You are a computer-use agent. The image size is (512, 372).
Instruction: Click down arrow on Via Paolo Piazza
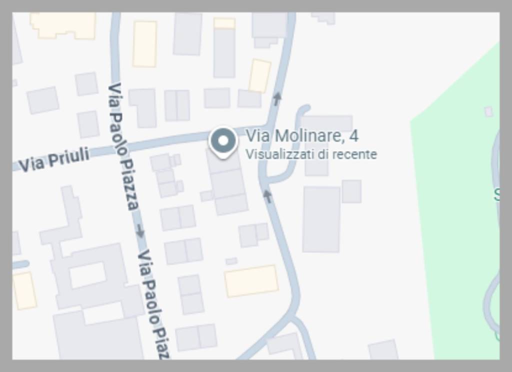click(x=140, y=230)
